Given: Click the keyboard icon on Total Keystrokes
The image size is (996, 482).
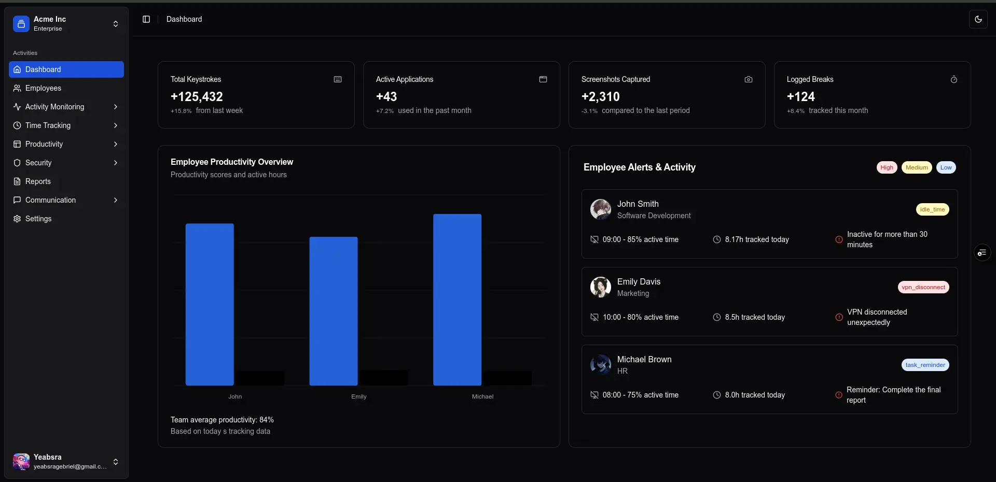Looking at the screenshot, I should click(x=338, y=79).
